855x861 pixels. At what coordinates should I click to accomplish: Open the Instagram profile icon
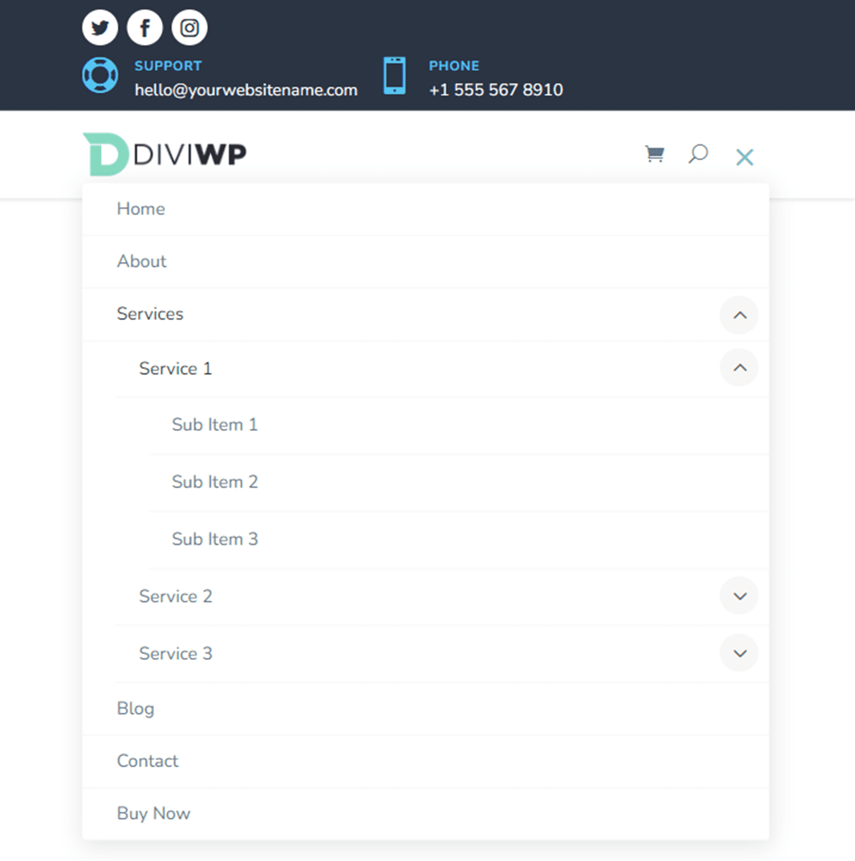[x=189, y=28]
